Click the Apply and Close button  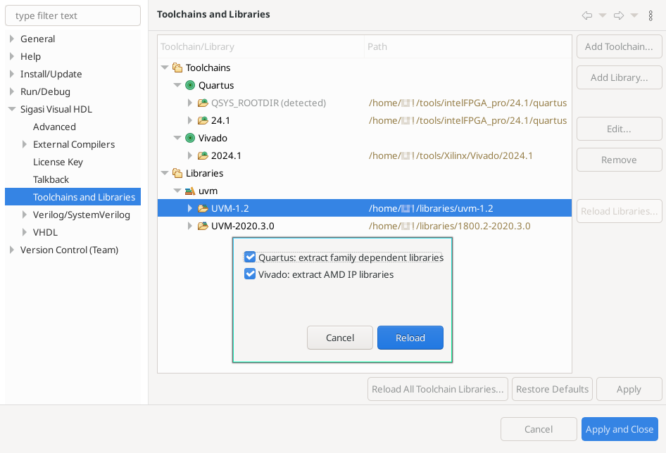(620, 429)
